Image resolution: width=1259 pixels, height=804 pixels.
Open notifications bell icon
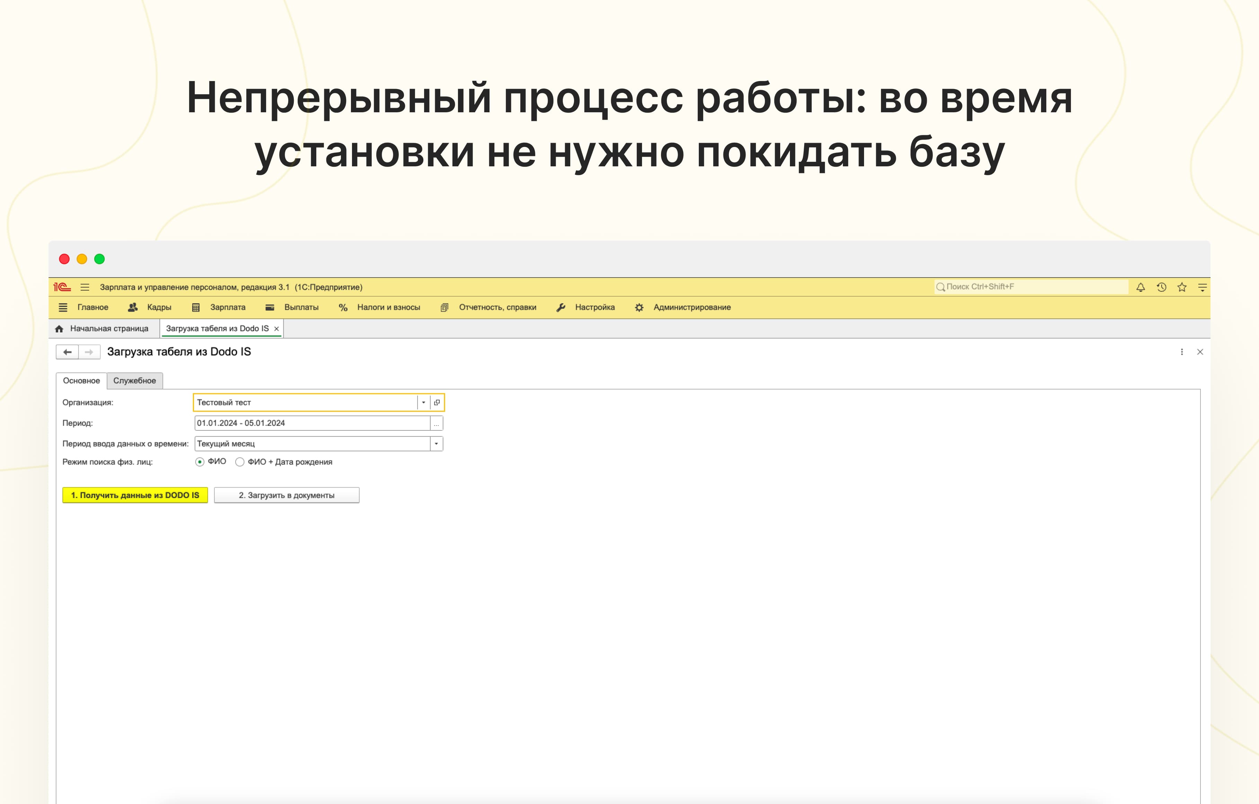pyautogui.click(x=1140, y=287)
